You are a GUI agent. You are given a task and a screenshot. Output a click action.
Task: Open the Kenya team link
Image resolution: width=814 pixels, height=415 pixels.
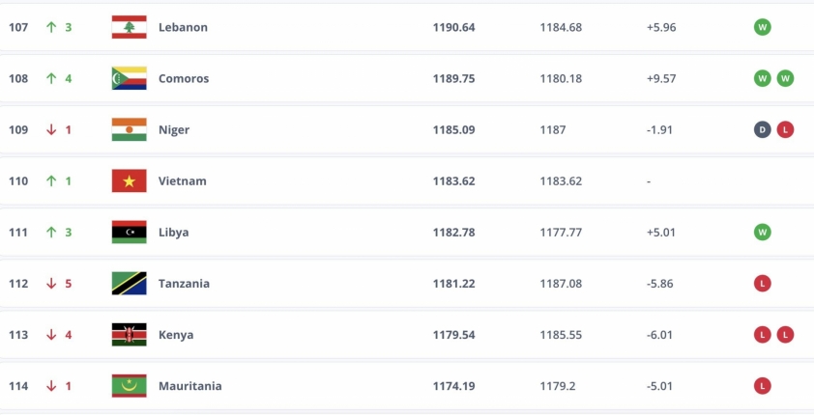click(x=176, y=335)
